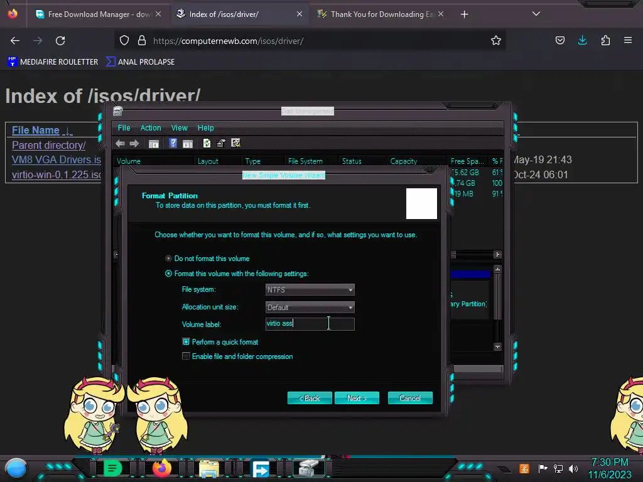This screenshot has width=643, height=482.
Task: Open the VM8 VGA Drivers link
Action: click(x=56, y=159)
